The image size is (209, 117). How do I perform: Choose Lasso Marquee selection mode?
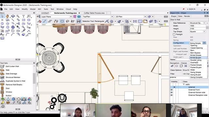click(68, 21)
